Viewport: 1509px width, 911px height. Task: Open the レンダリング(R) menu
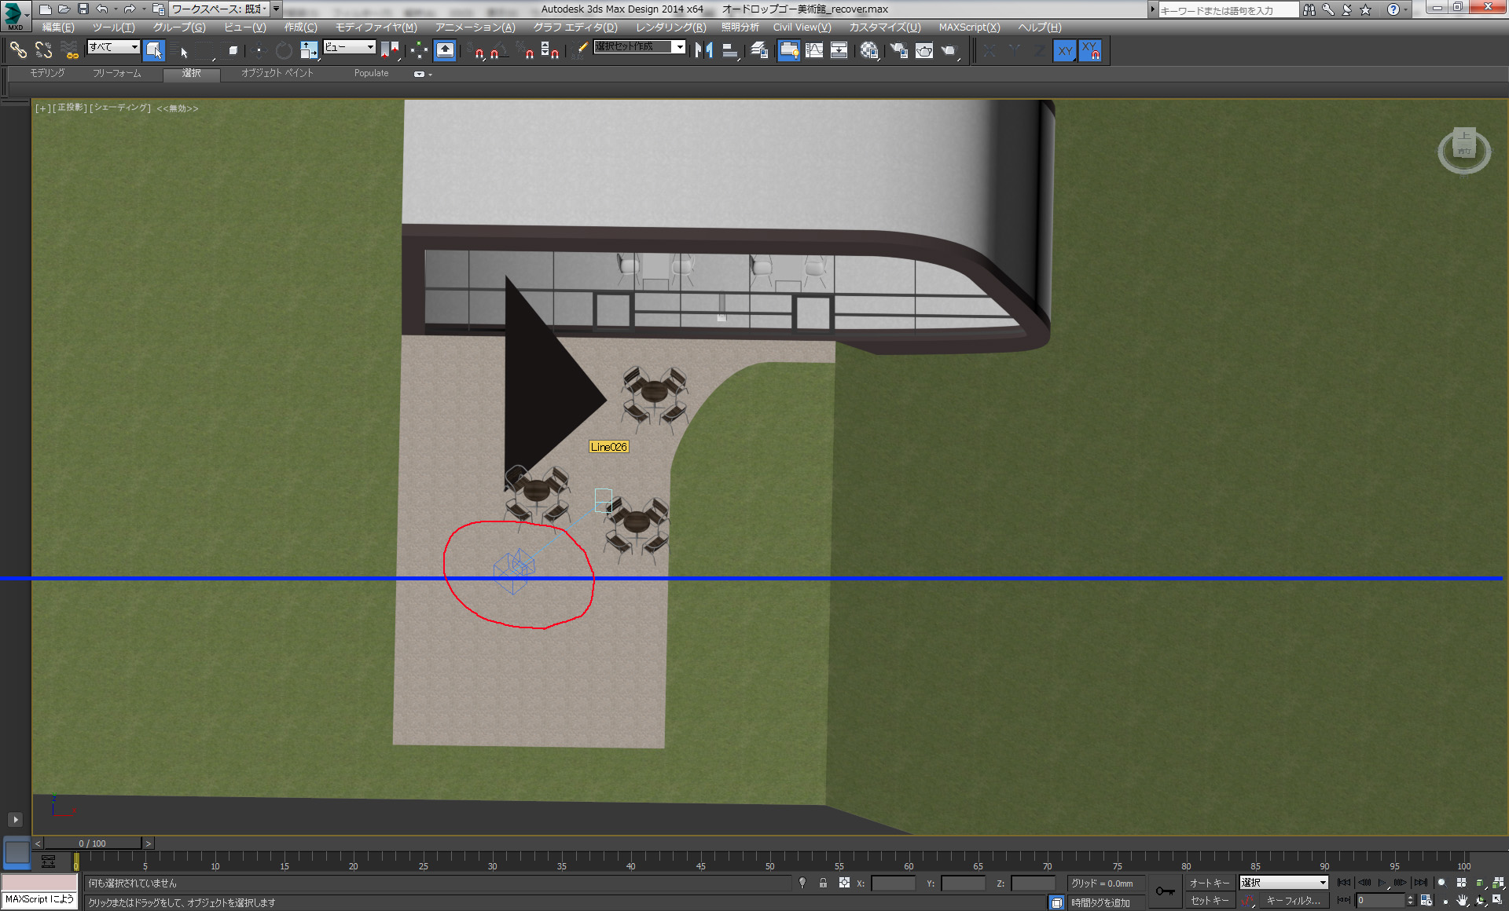[x=670, y=27]
